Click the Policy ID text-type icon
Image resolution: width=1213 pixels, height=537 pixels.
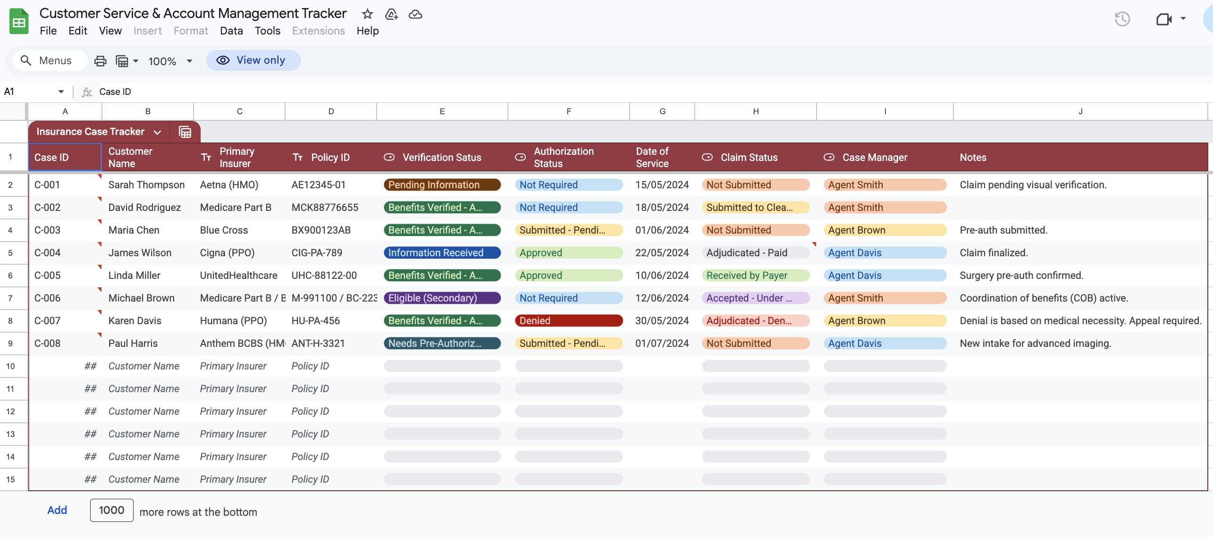point(298,158)
